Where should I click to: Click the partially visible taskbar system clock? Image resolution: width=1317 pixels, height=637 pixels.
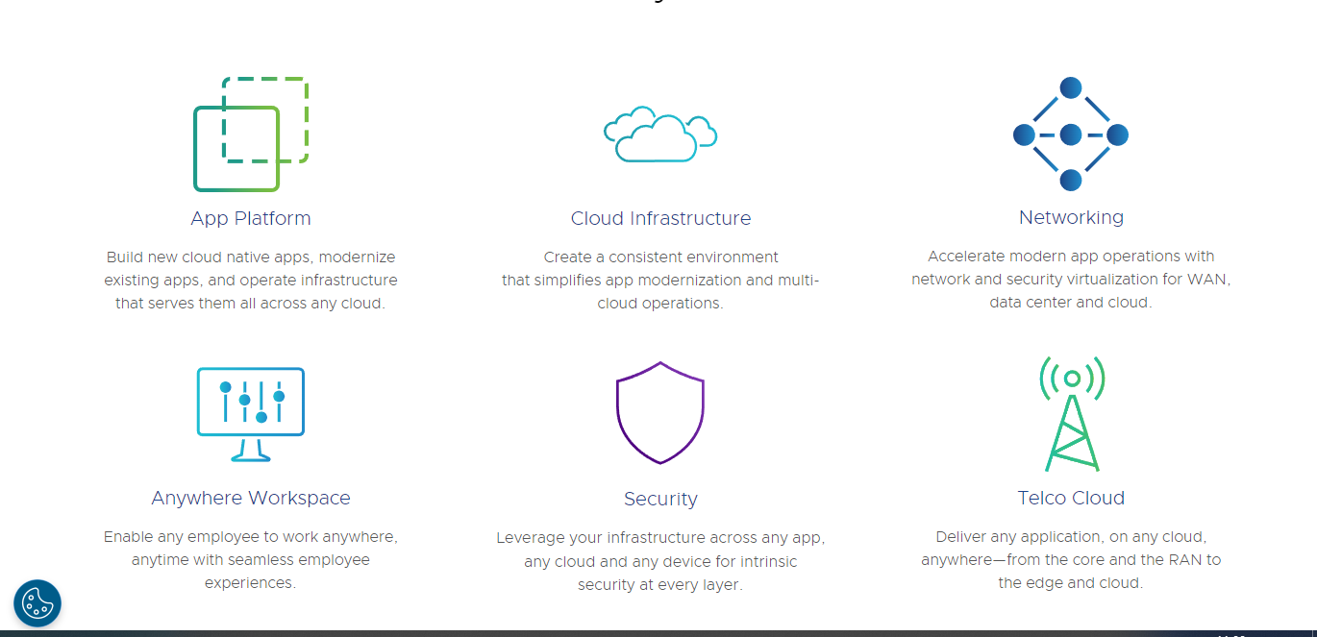pyautogui.click(x=1230, y=634)
